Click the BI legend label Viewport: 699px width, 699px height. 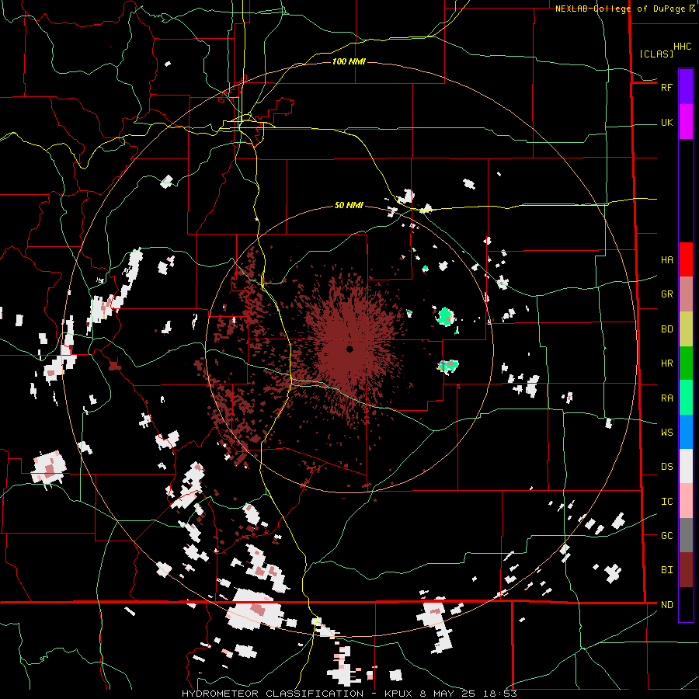pyautogui.click(x=666, y=570)
